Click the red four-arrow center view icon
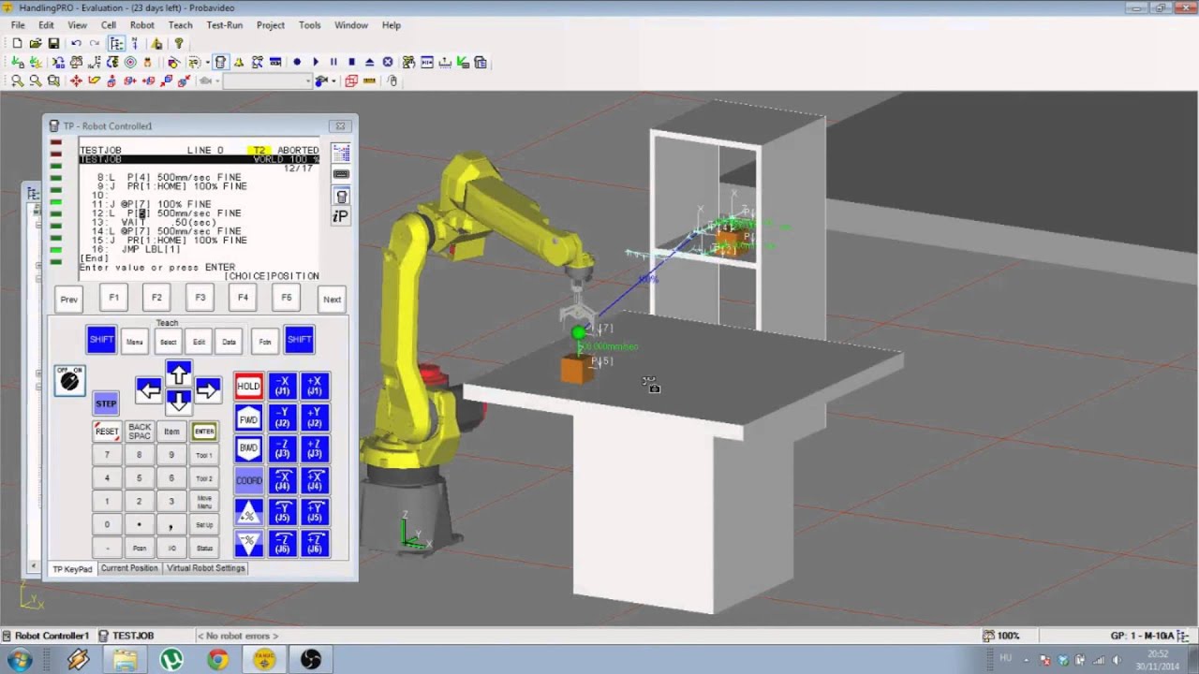The image size is (1199, 674). 76,81
